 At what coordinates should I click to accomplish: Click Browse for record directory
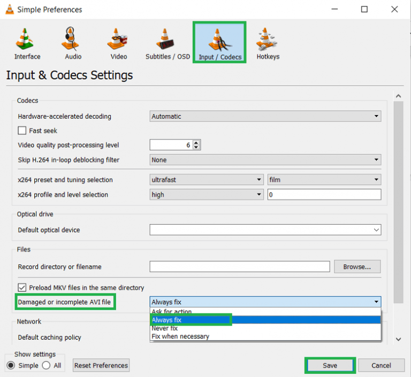[357, 267]
